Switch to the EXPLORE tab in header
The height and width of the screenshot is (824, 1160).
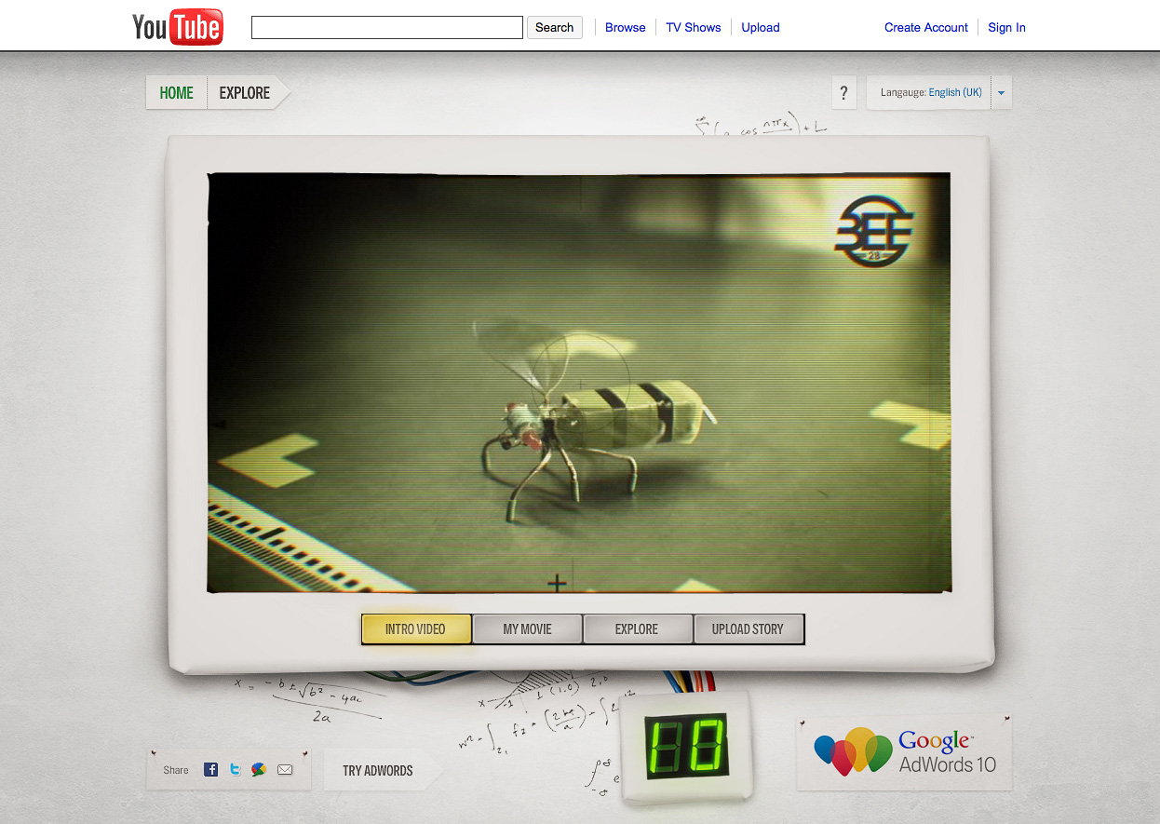point(245,92)
